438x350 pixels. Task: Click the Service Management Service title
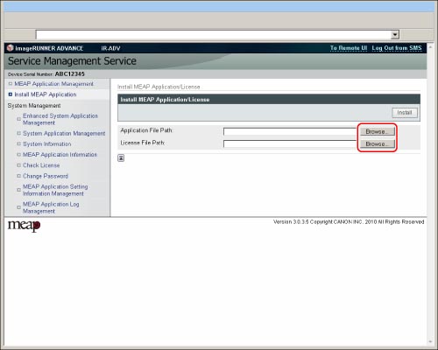pyautogui.click(x=72, y=61)
